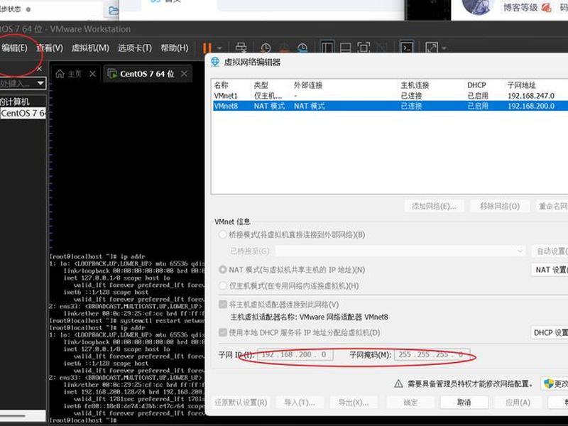Click the 还原默认设置(R) button
Screen dimensions: 568x426
point(241,403)
